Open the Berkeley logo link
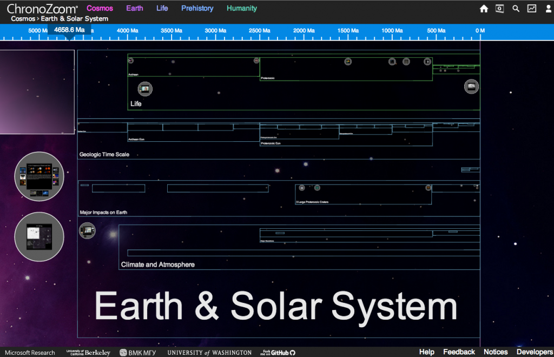The image size is (554, 357). pyautogui.click(x=88, y=353)
